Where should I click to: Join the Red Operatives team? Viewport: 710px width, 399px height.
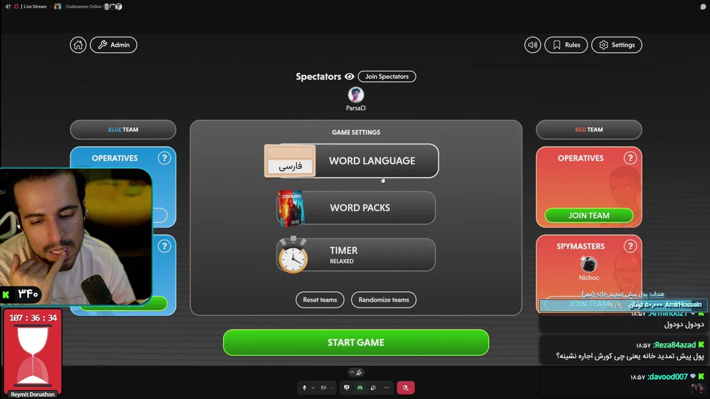(x=589, y=216)
